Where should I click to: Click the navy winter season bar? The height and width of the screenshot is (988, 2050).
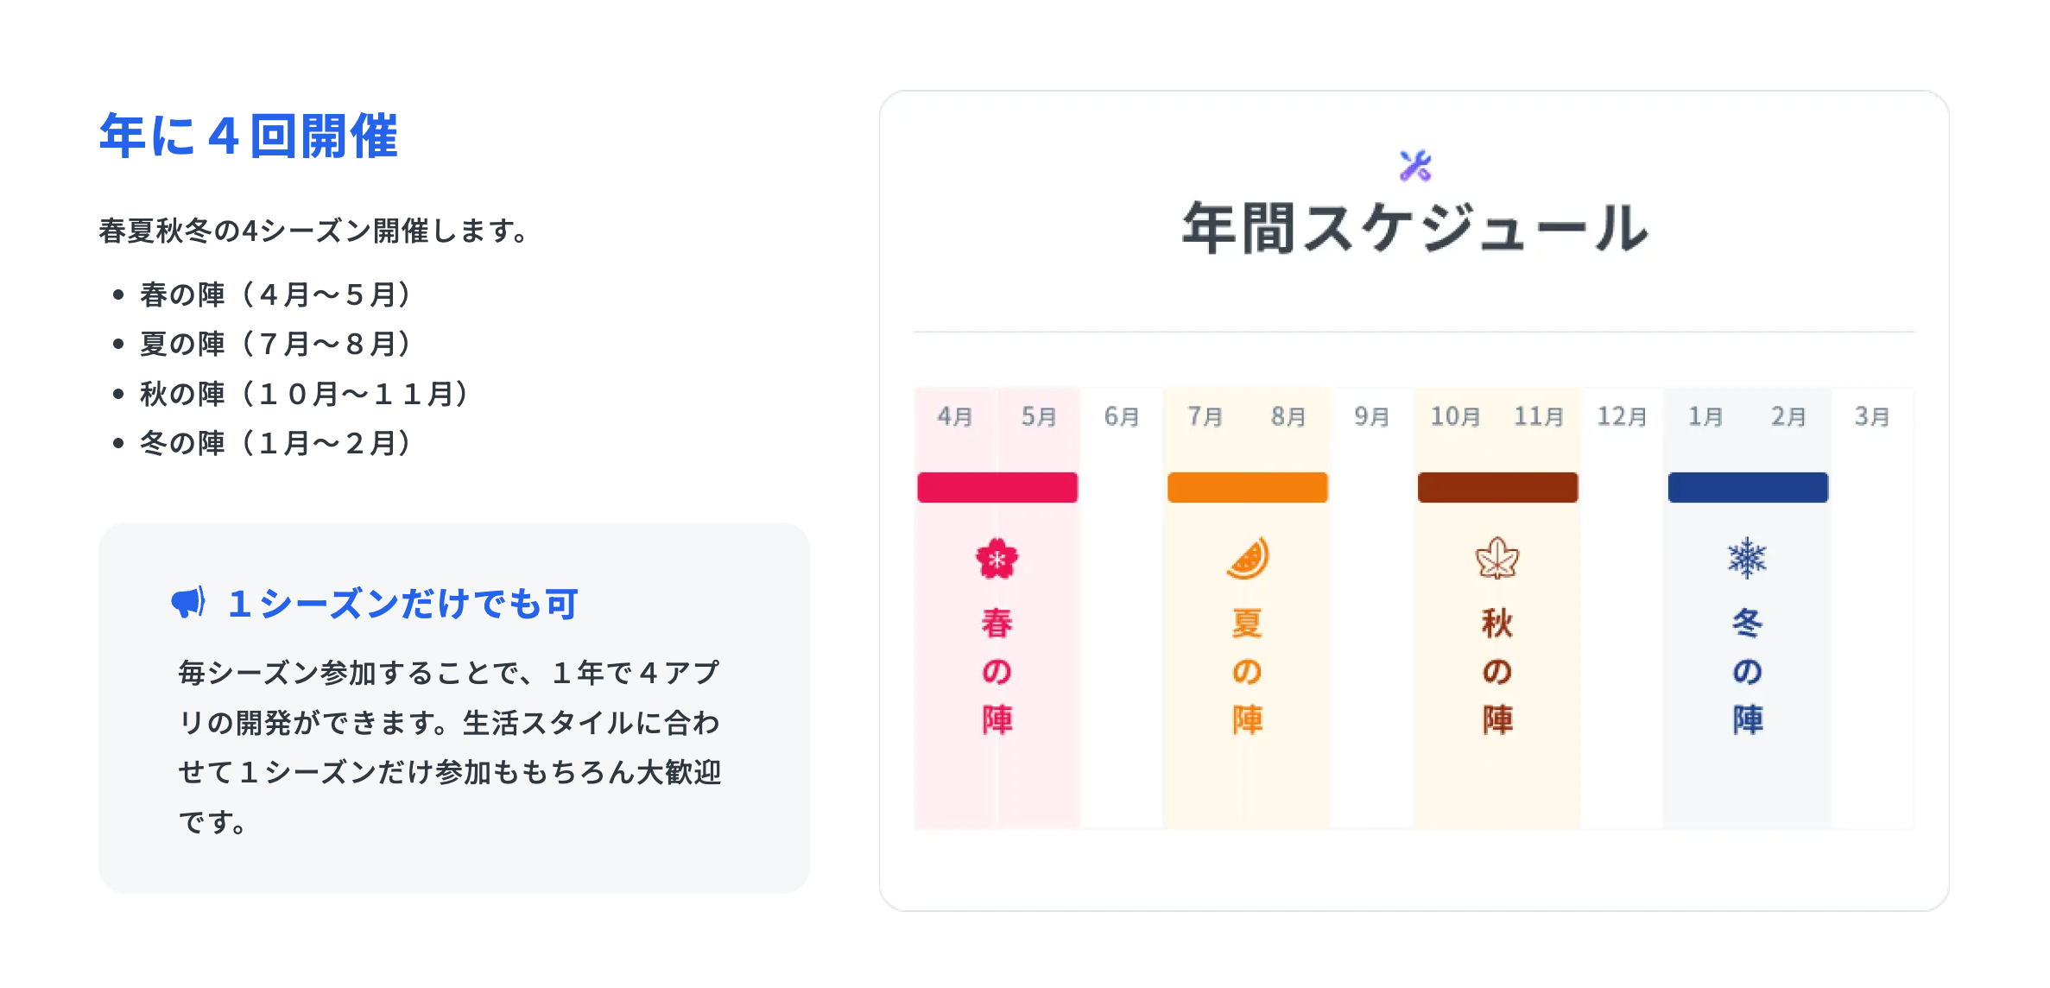pyautogui.click(x=1747, y=487)
